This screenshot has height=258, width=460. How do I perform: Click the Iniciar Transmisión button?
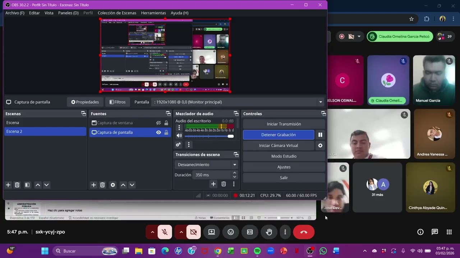(x=284, y=124)
